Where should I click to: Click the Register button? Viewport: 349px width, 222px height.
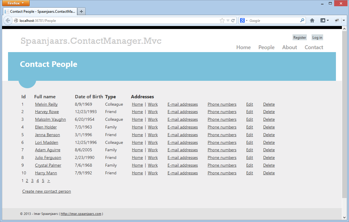point(299,37)
